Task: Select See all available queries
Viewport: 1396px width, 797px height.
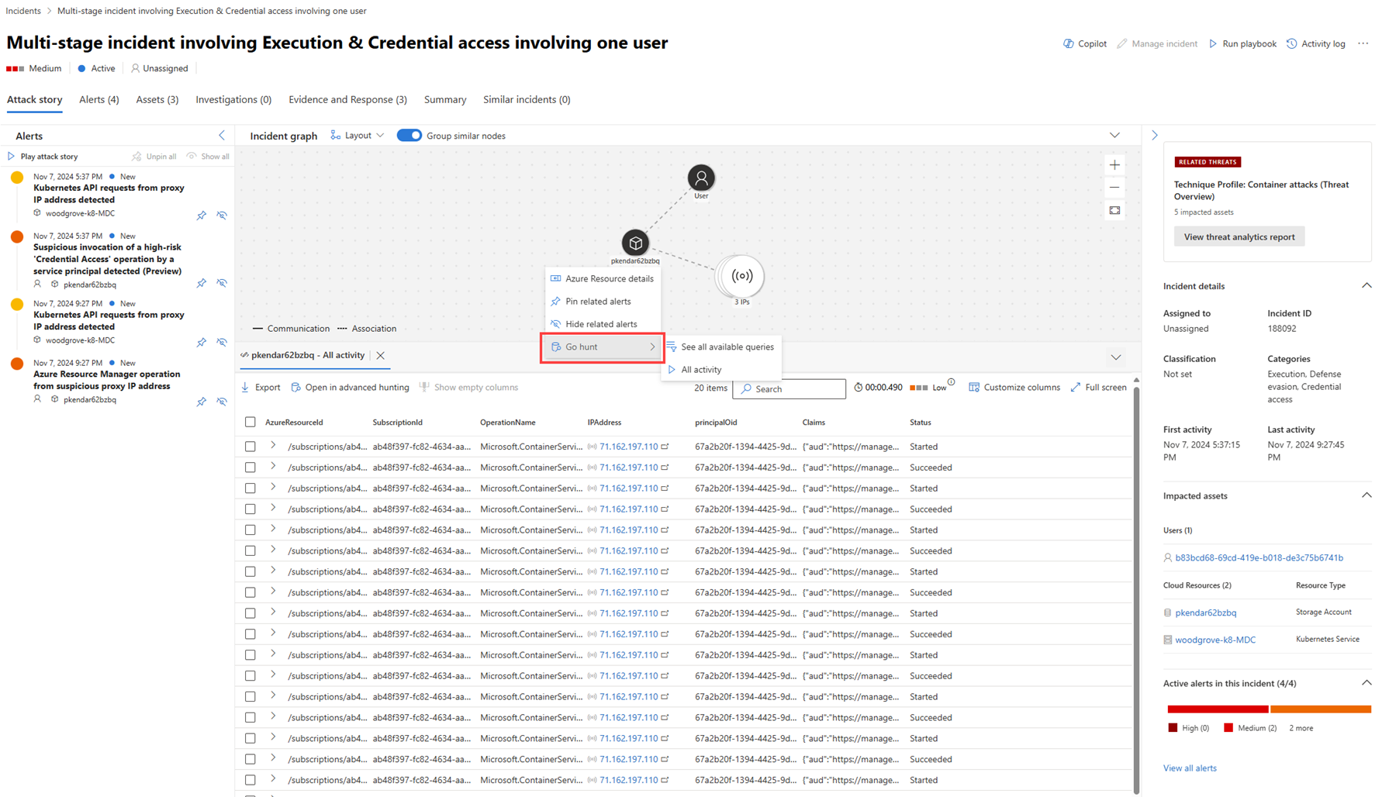Action: 720,347
